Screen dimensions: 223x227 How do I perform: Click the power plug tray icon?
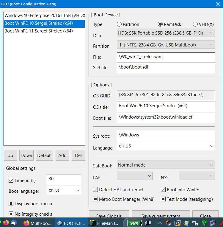coord(148,223)
